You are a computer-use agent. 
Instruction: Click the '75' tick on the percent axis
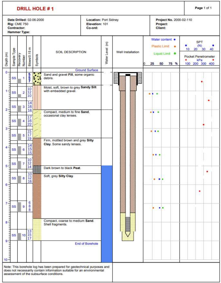coord(171,64)
